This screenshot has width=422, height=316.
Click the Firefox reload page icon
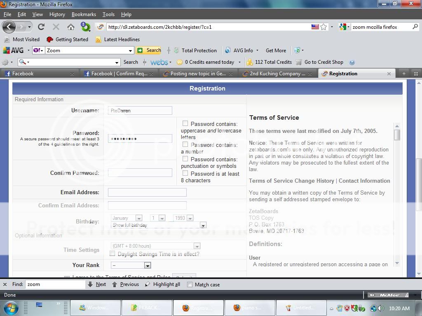click(41, 27)
